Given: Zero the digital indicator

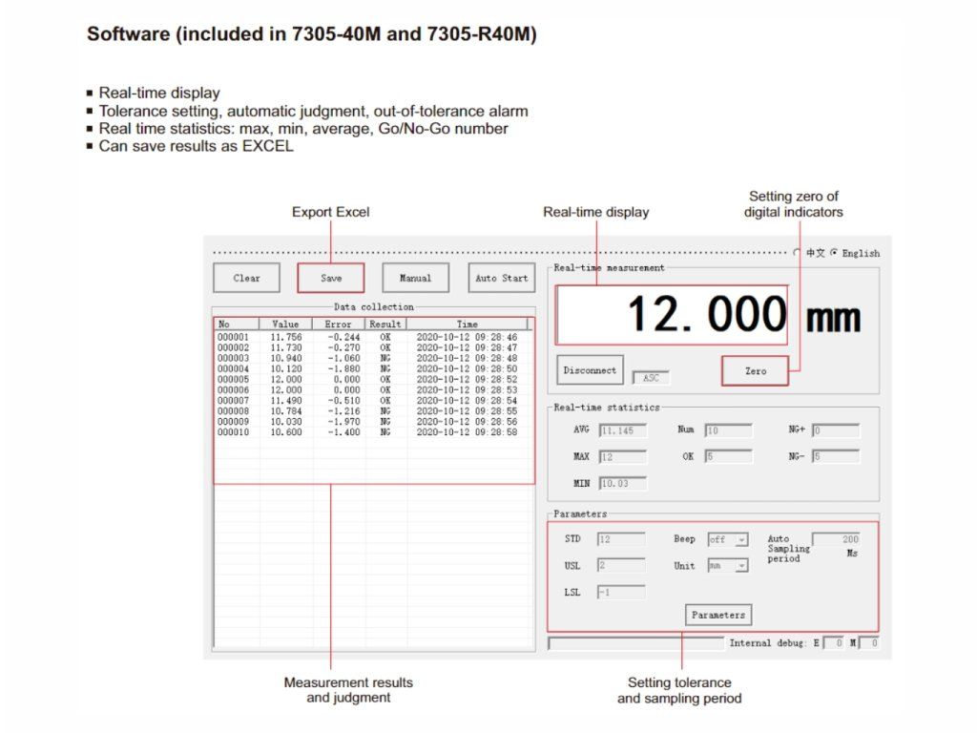Looking at the screenshot, I should click(755, 370).
